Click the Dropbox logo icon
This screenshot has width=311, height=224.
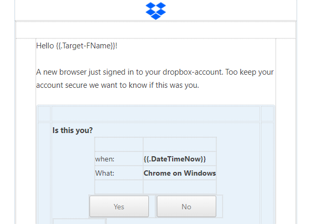coord(156,11)
